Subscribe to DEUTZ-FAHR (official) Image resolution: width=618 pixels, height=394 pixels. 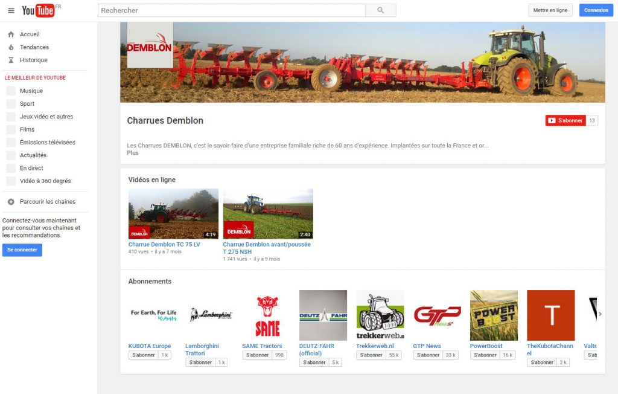[314, 363]
